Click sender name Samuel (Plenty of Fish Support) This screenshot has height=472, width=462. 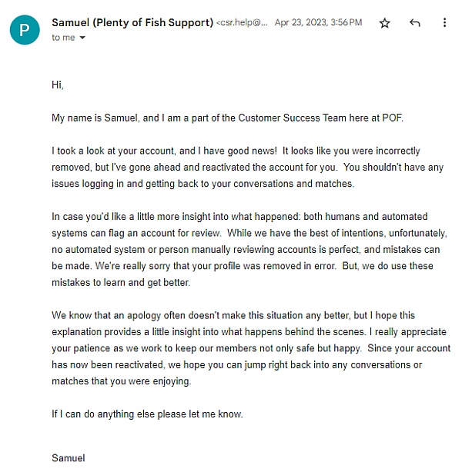(x=132, y=22)
